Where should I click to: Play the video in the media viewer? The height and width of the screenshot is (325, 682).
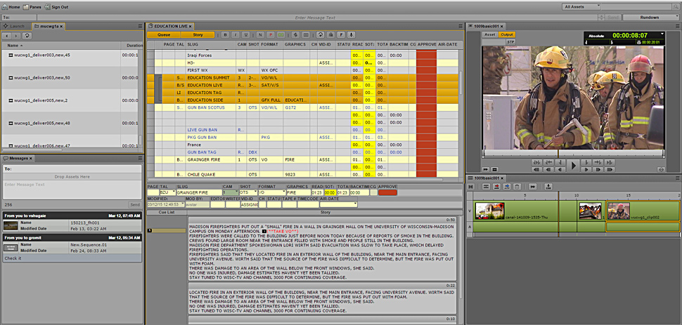[573, 165]
